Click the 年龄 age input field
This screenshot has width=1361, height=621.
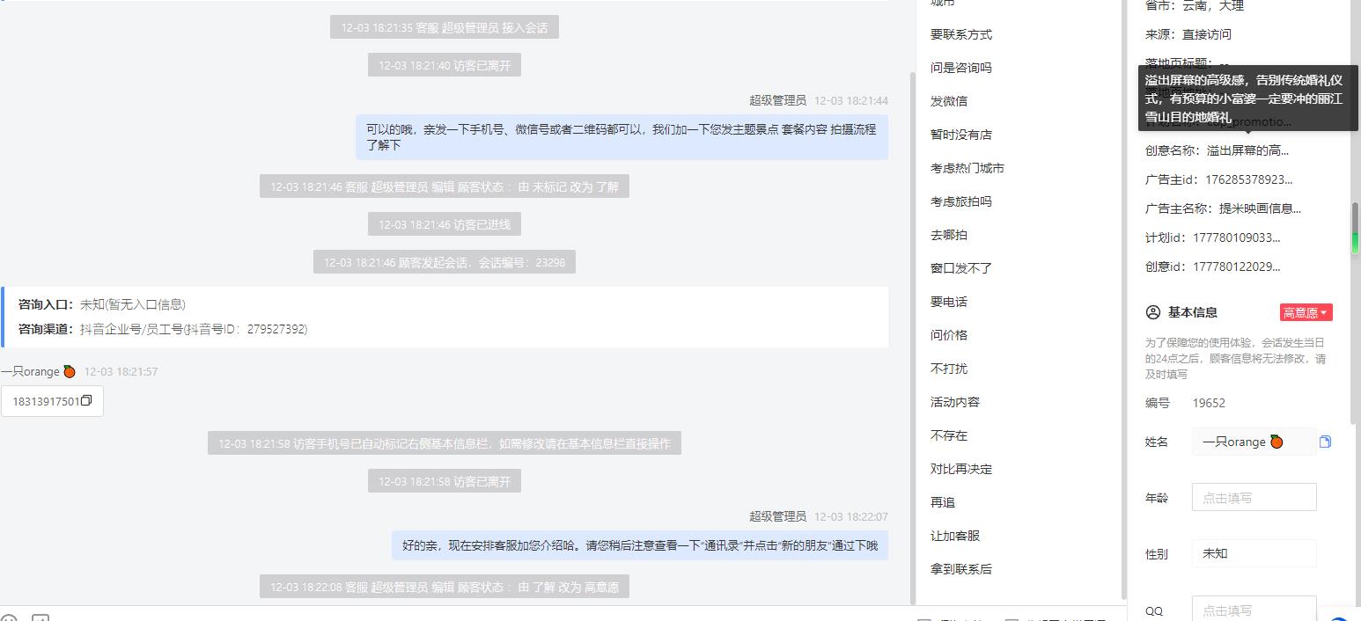(x=1254, y=497)
